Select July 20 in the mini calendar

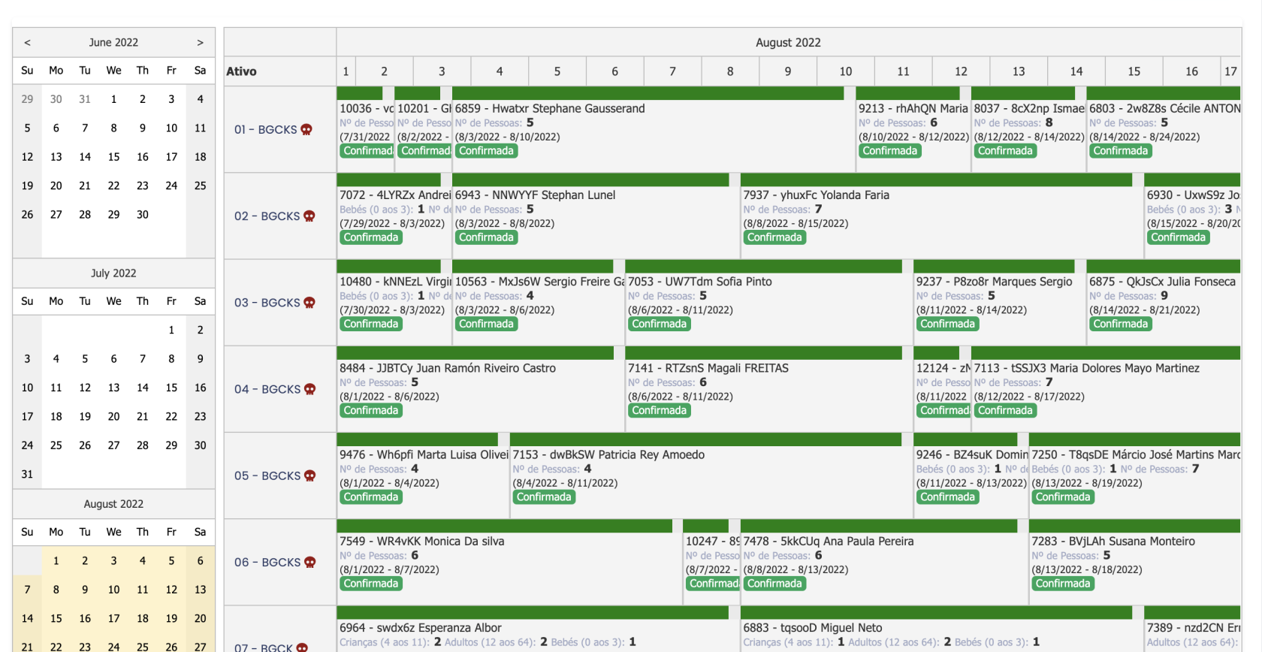pos(113,416)
